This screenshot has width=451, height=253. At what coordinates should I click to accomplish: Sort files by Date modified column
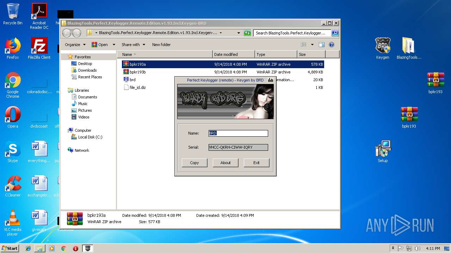234,54
